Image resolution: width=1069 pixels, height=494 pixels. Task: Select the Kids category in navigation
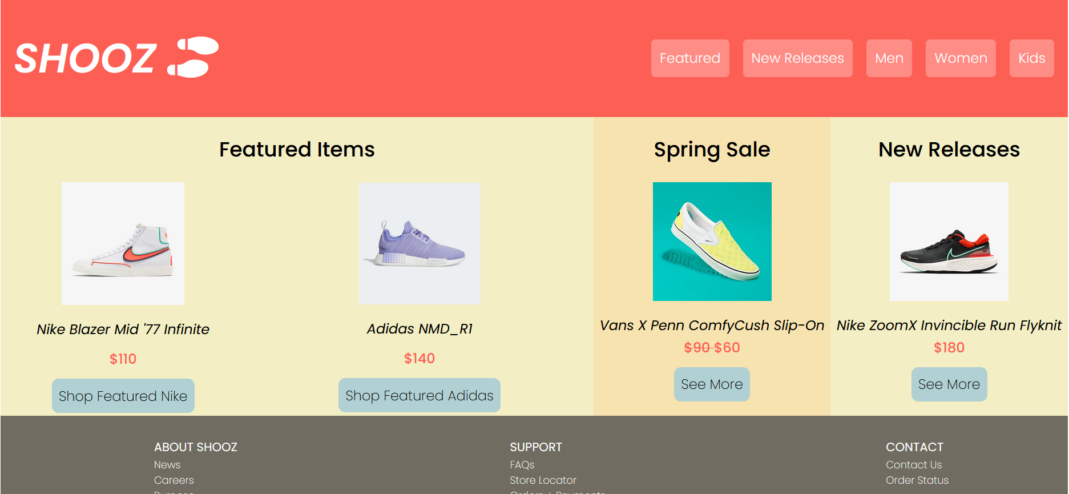(1031, 58)
